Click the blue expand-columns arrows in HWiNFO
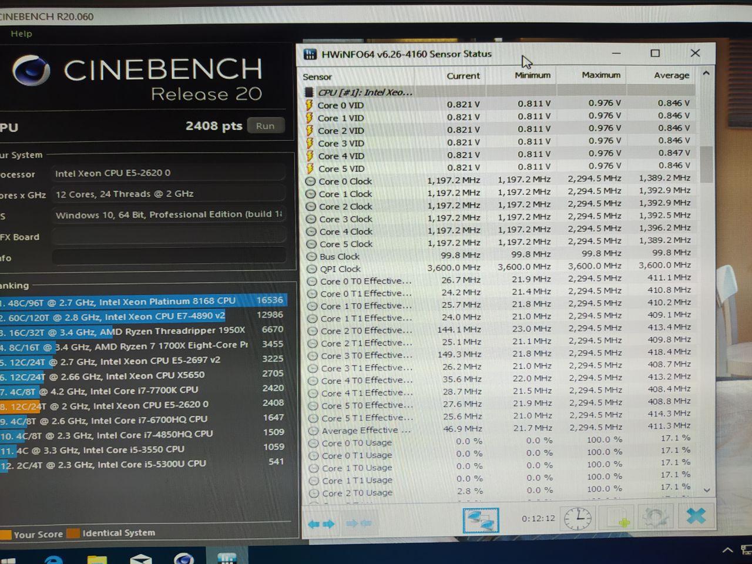The width and height of the screenshot is (752, 564). [x=321, y=523]
